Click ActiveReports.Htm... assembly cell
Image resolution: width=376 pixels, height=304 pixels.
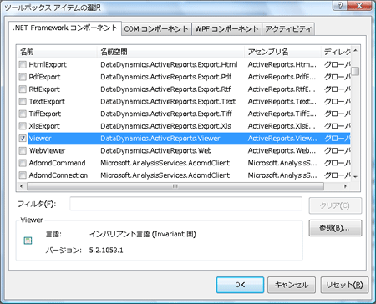282,65
